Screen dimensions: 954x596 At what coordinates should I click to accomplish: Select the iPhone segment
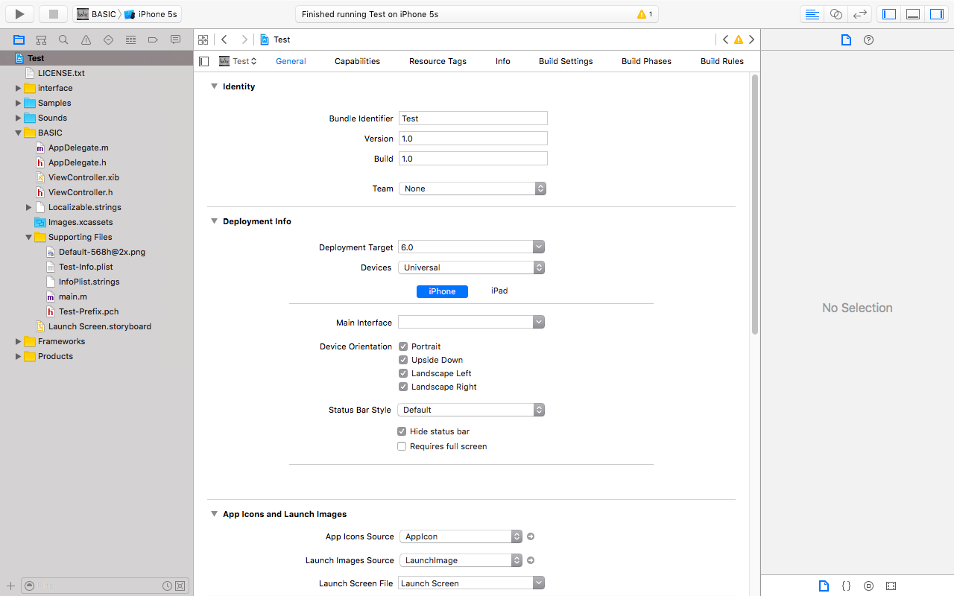[x=442, y=291]
